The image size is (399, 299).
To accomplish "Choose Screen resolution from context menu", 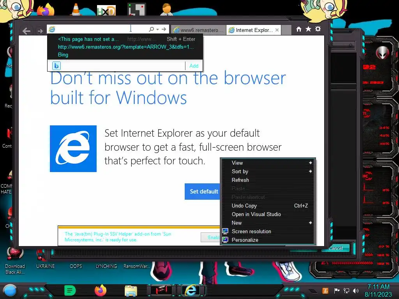I will coord(268,231).
